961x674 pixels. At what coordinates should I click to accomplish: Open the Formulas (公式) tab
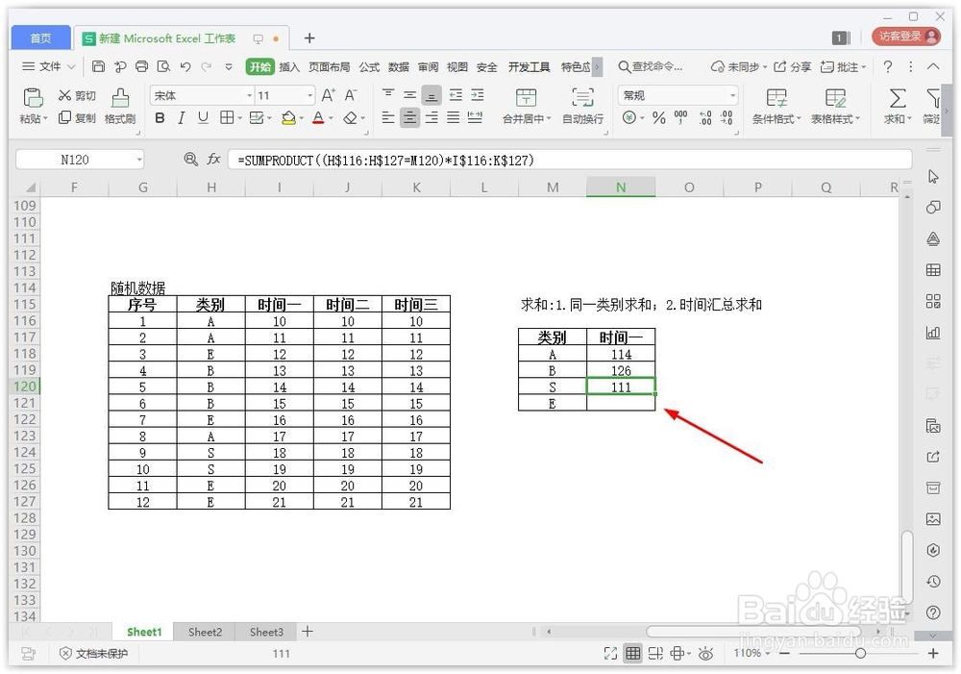tap(369, 66)
